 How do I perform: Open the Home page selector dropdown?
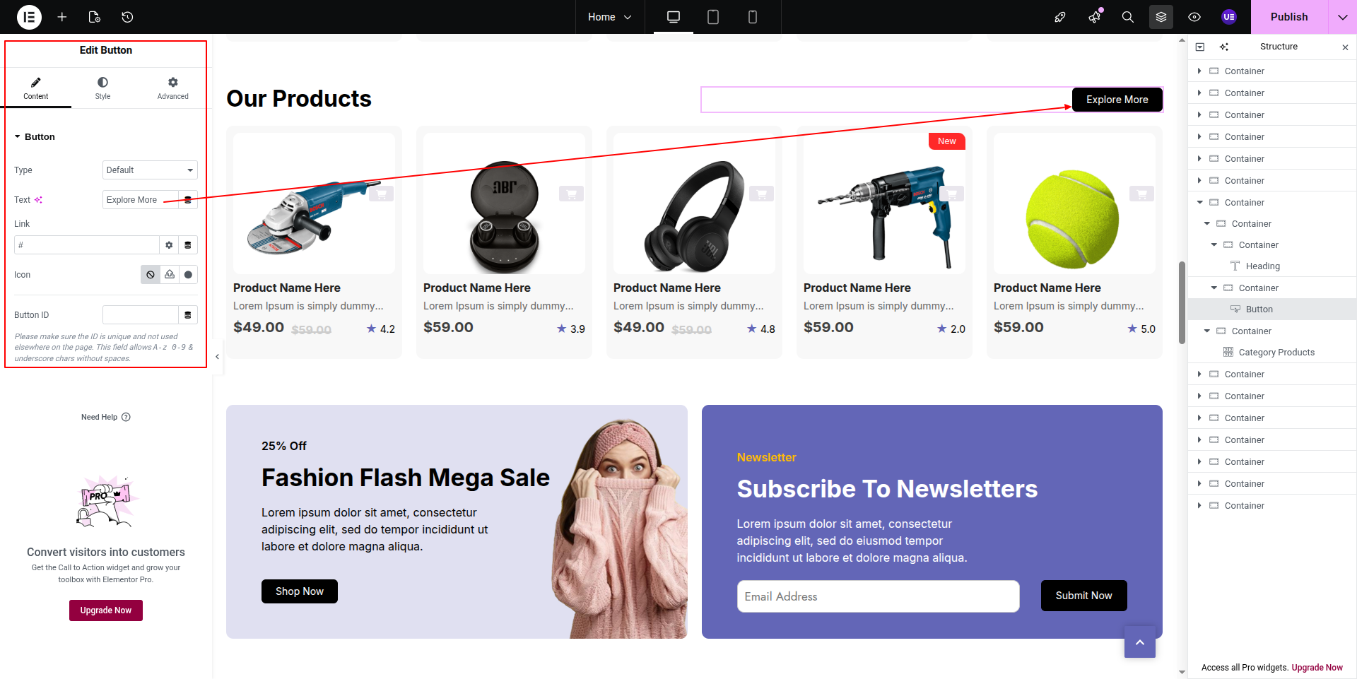(x=609, y=17)
